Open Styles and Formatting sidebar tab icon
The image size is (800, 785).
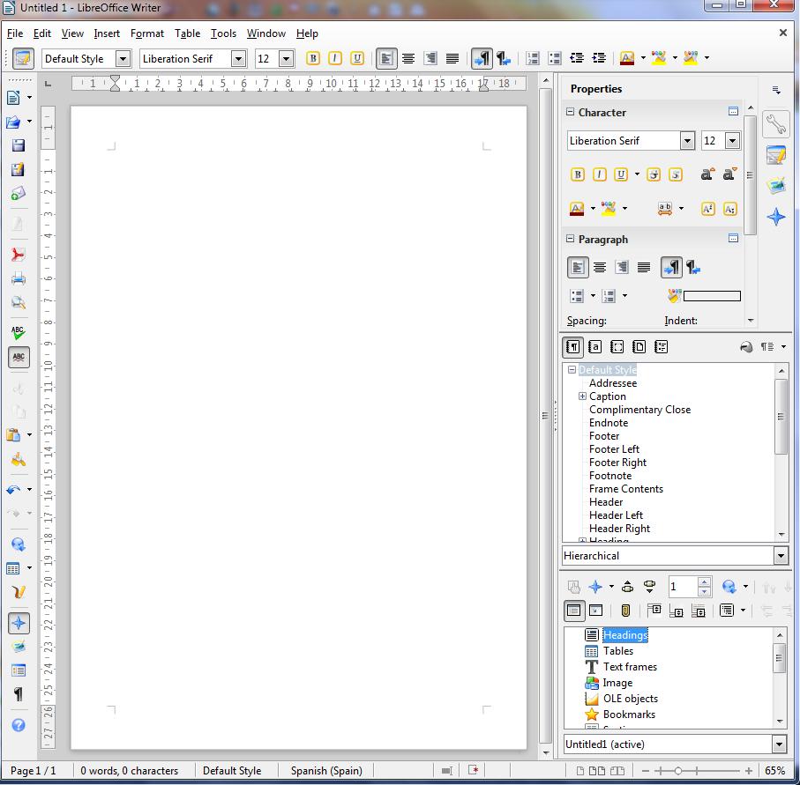[776, 155]
